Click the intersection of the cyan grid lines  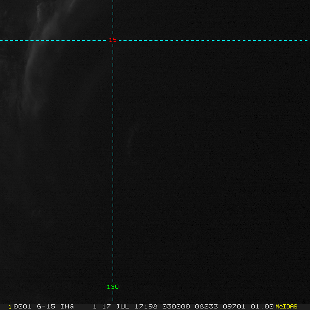click(113, 40)
